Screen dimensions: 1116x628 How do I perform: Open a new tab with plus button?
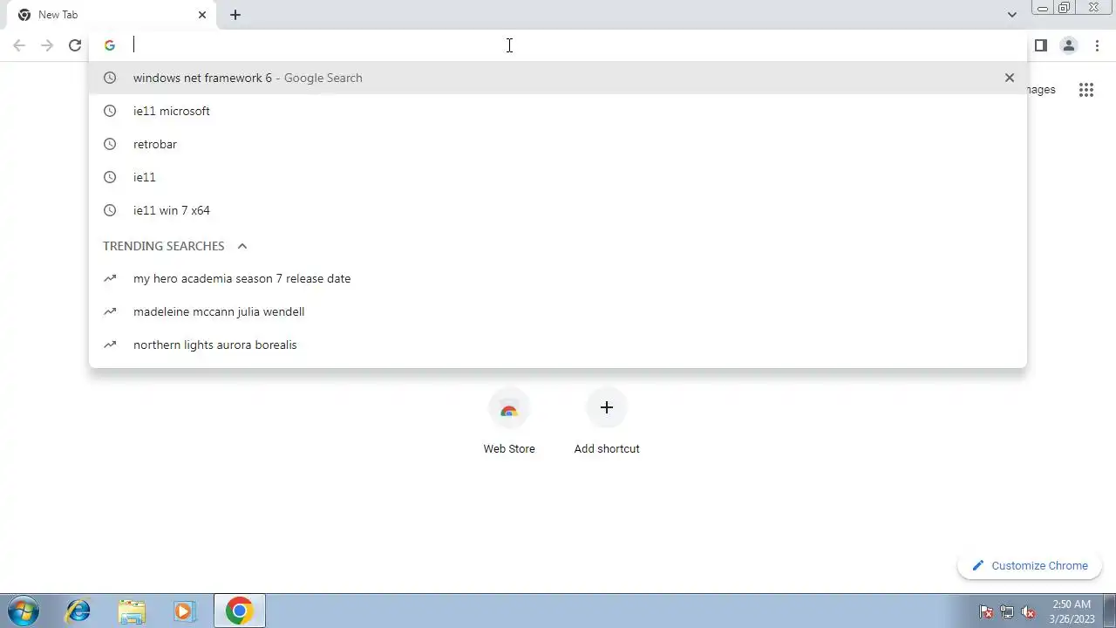235,15
